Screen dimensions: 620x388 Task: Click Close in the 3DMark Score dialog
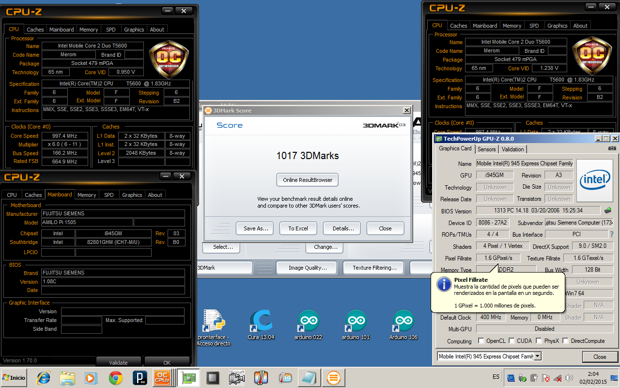(385, 228)
